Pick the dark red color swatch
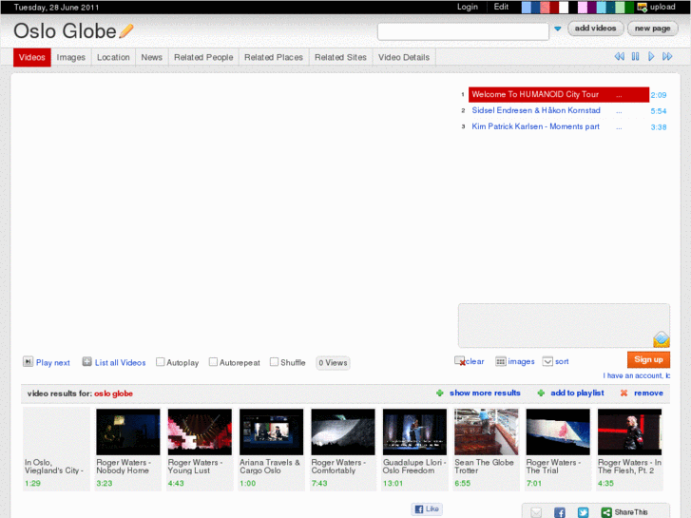Image resolution: width=691 pixels, height=518 pixels. pos(554,7)
